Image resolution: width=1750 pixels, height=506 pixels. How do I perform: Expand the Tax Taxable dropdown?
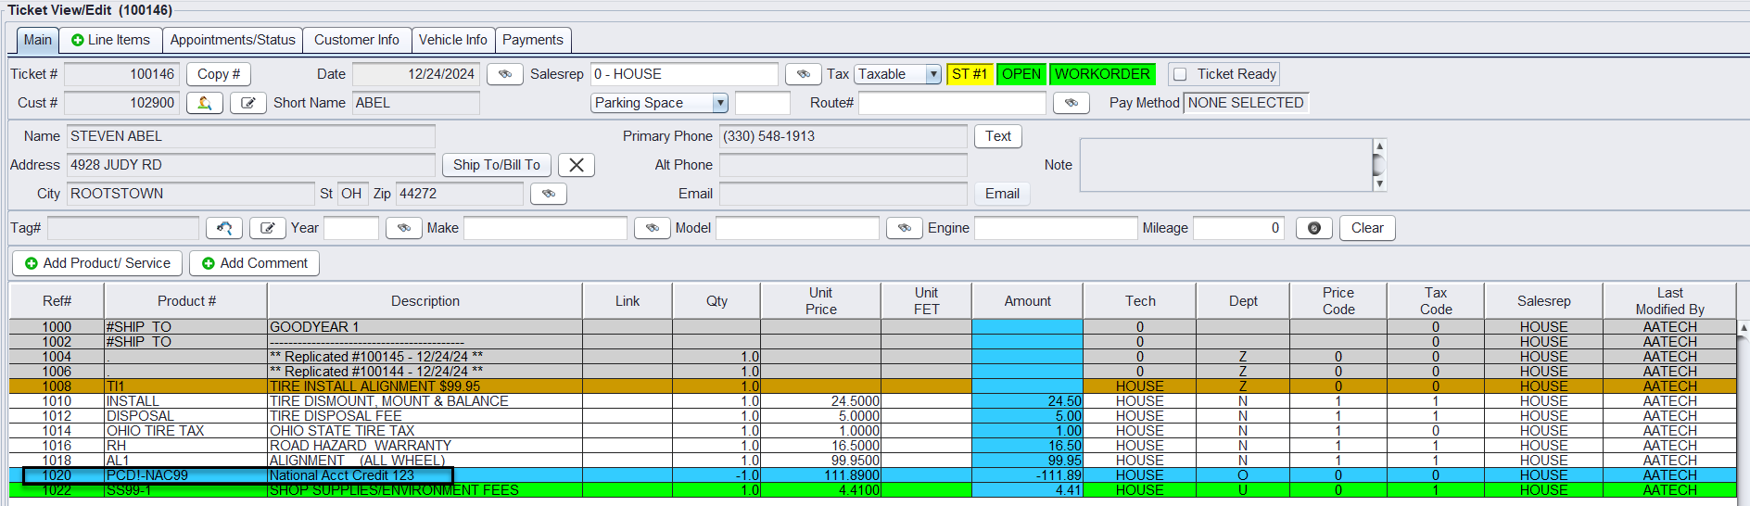coord(932,74)
